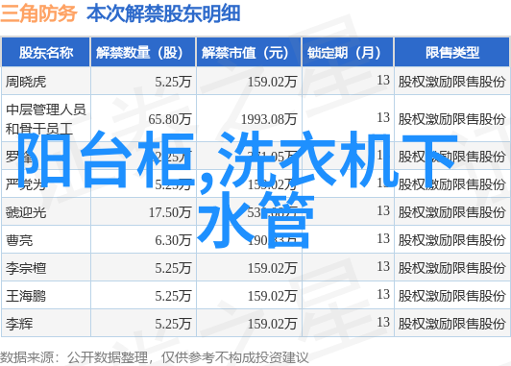Select shareholder name 曹亮
The width and height of the screenshot is (511, 366).
point(19,240)
